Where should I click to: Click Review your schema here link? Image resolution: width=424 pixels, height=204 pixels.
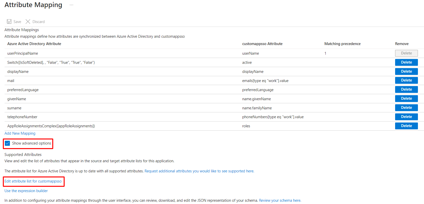(280, 200)
